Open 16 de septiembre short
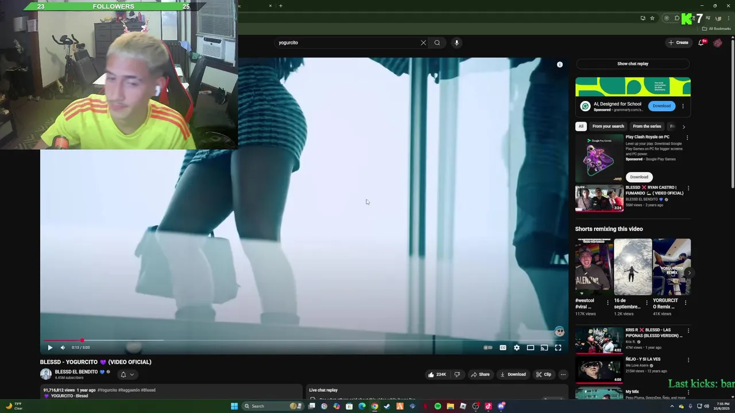 633,267
